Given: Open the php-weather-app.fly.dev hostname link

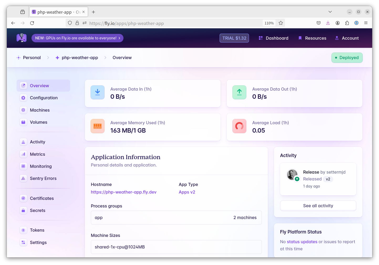Looking at the screenshot, I should (123, 192).
